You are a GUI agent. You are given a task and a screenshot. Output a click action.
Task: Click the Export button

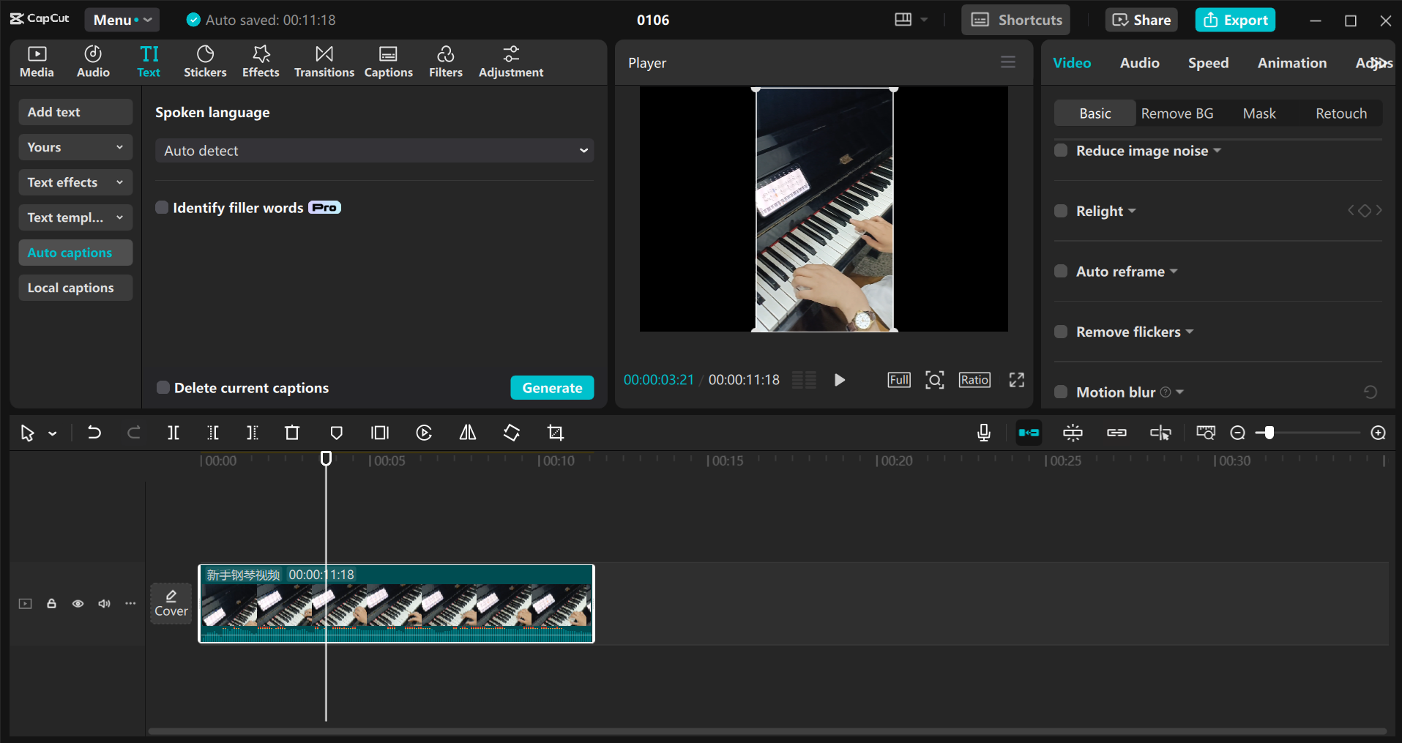point(1235,20)
